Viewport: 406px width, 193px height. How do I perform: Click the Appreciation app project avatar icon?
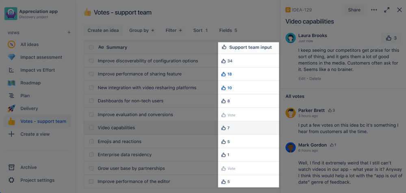(x=11, y=14)
